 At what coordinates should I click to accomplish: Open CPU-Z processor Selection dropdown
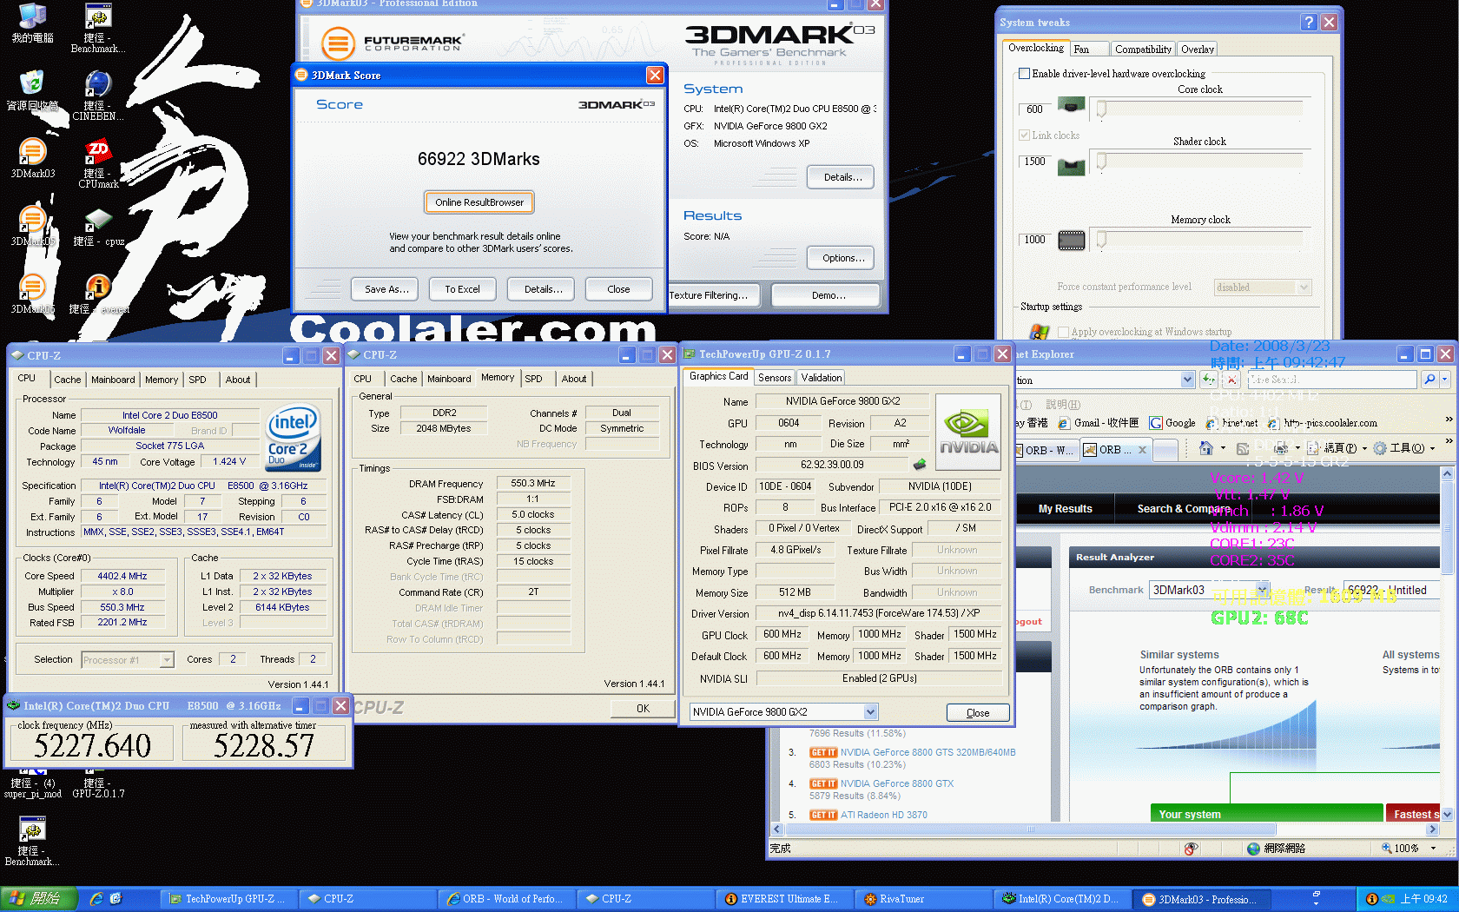point(167,660)
